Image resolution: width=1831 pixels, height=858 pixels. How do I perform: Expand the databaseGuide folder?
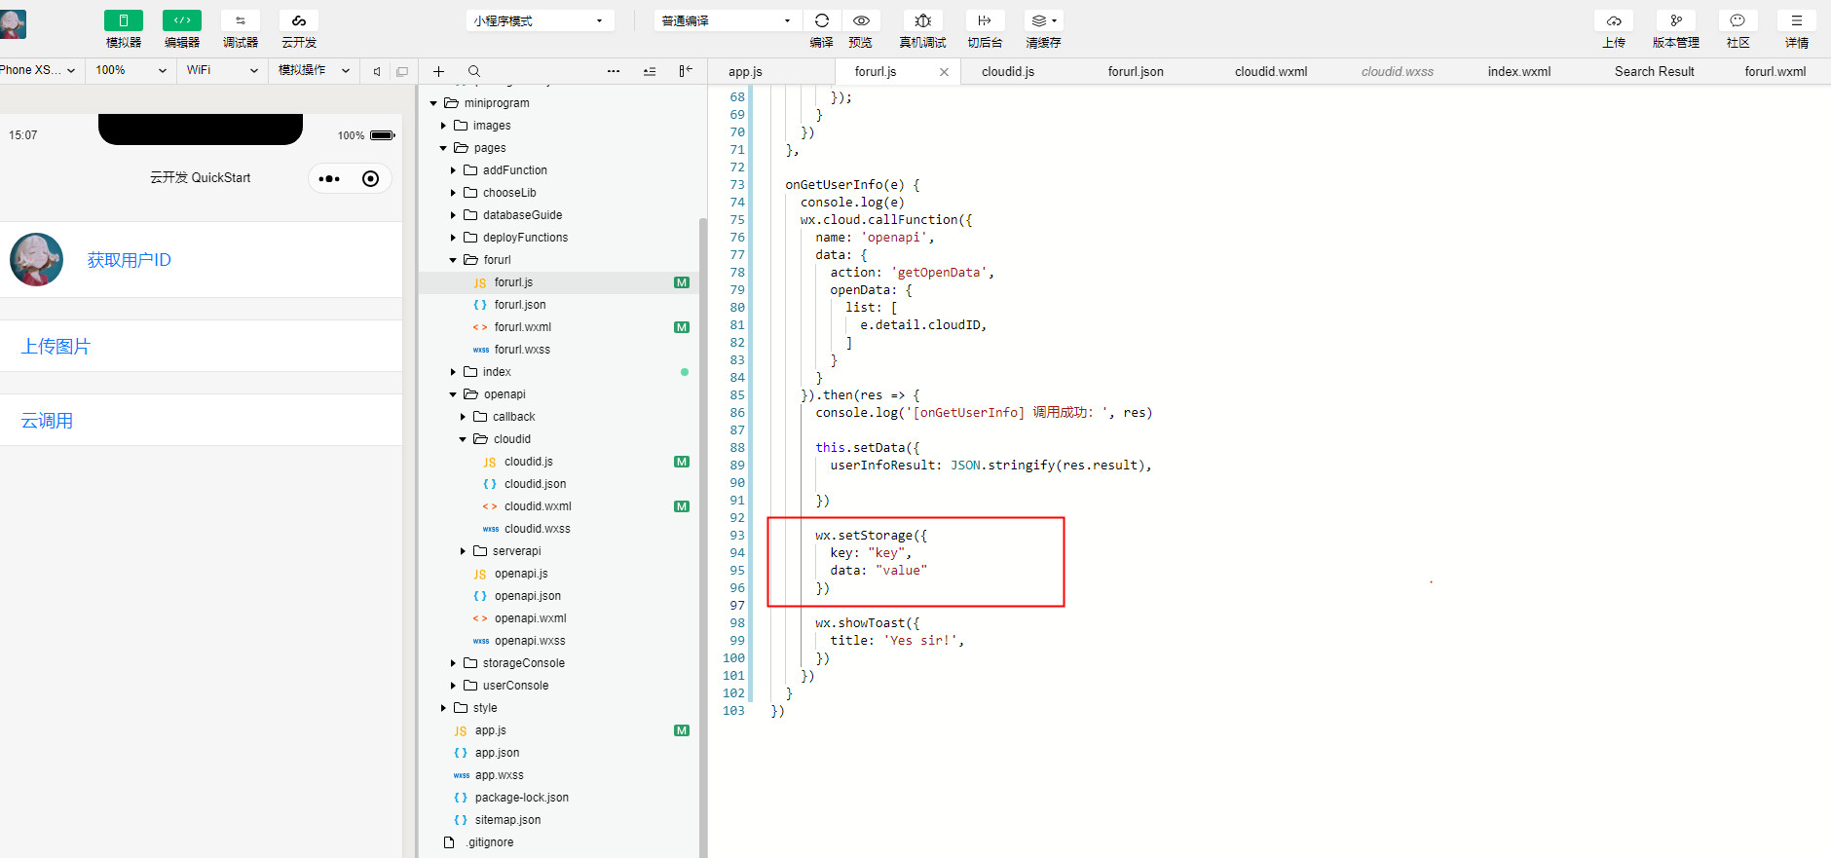[453, 215]
